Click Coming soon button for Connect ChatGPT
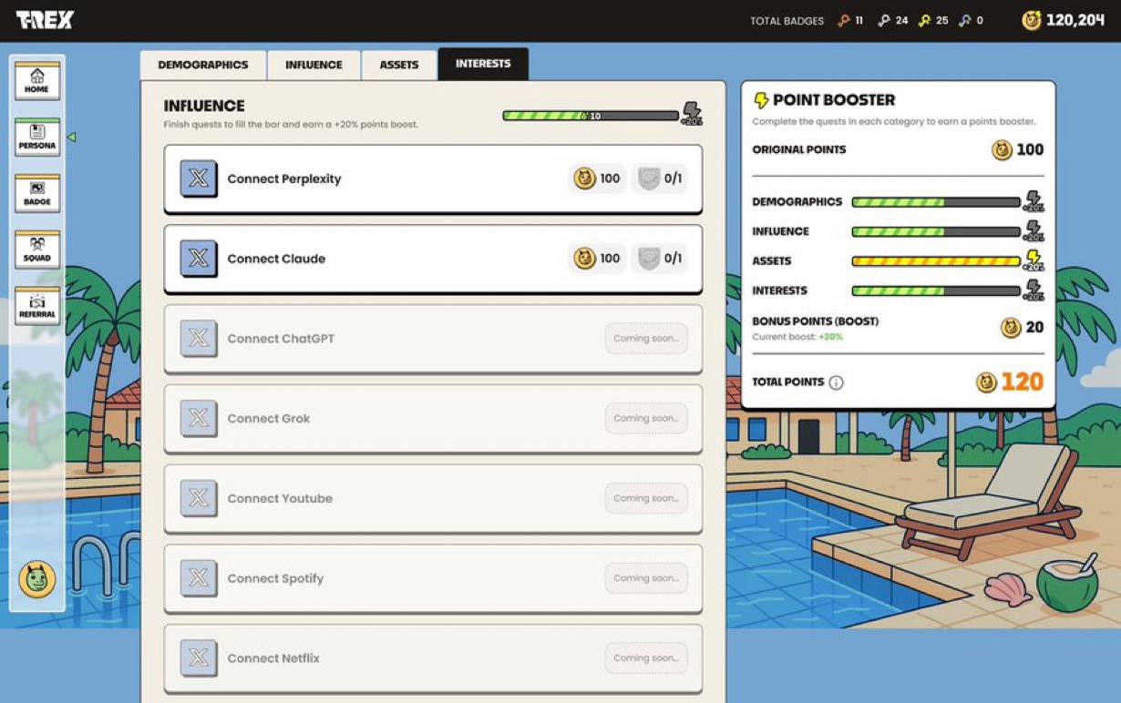1121x703 pixels. (645, 339)
